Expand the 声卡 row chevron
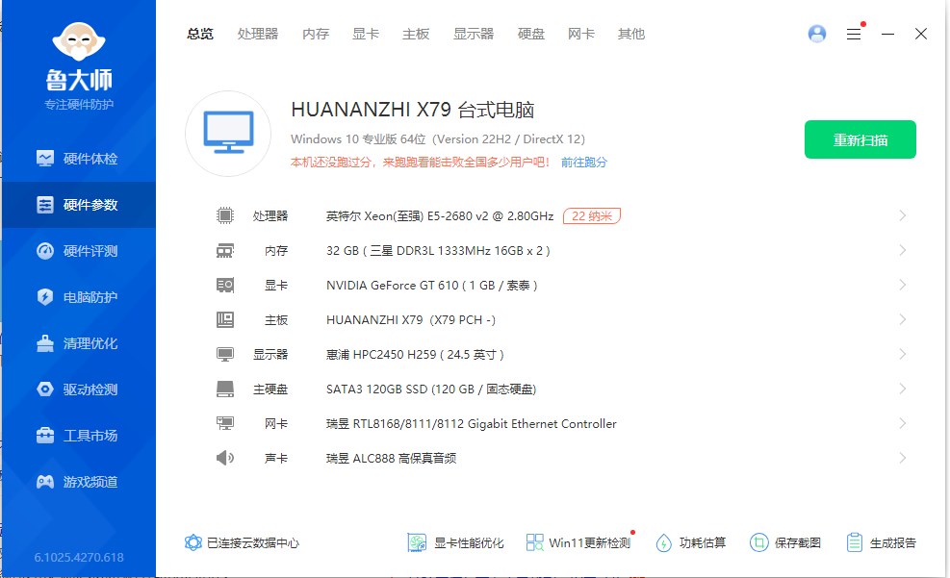Screen dimensions: 950x578 902,458
